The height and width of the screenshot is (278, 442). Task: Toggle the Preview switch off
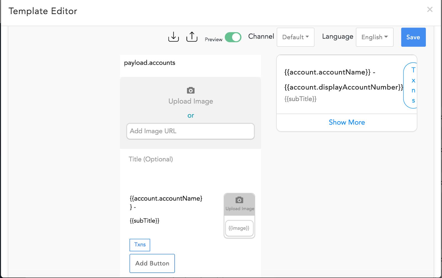click(x=233, y=37)
